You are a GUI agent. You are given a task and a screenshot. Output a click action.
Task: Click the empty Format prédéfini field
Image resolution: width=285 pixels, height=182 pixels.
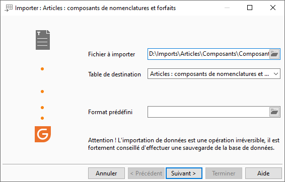pos(208,112)
